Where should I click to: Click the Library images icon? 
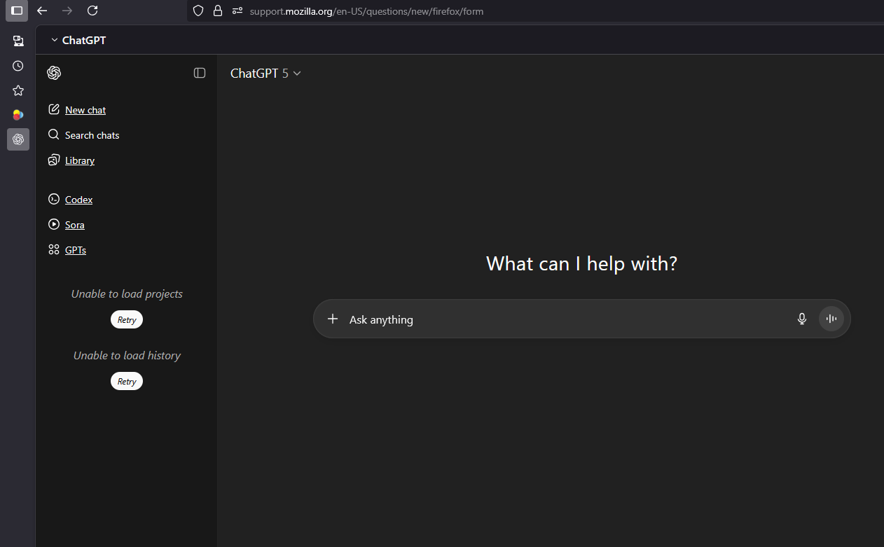(54, 160)
